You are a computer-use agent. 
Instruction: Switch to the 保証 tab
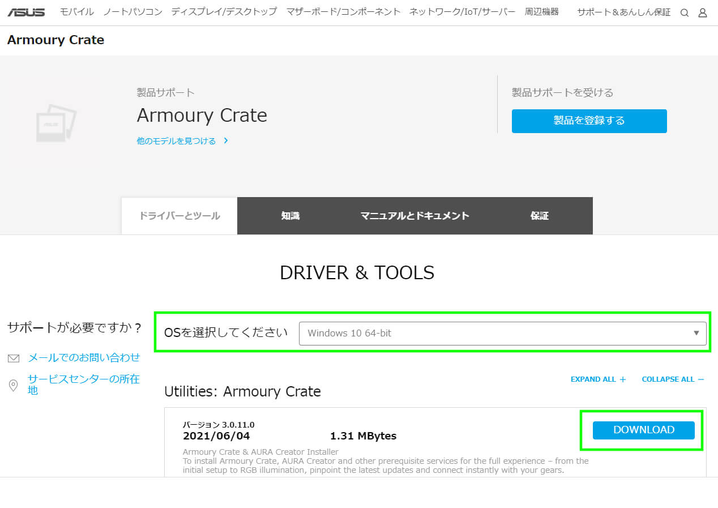(x=539, y=216)
